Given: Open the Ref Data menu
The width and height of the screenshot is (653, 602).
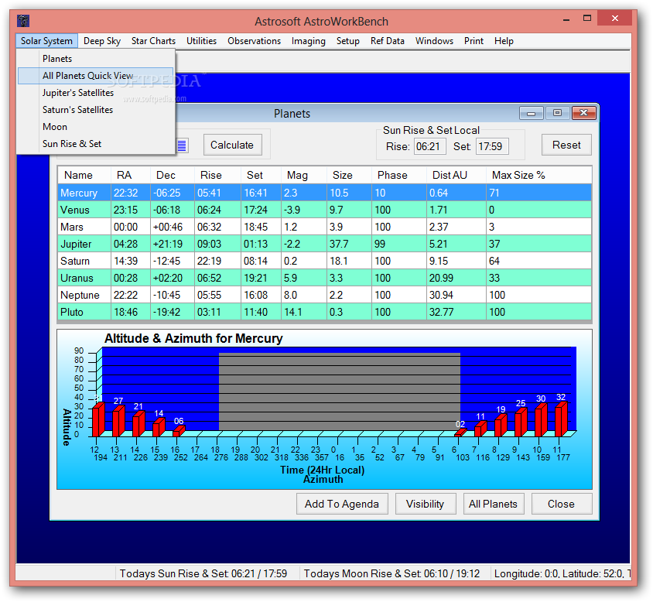Looking at the screenshot, I should click(x=388, y=41).
